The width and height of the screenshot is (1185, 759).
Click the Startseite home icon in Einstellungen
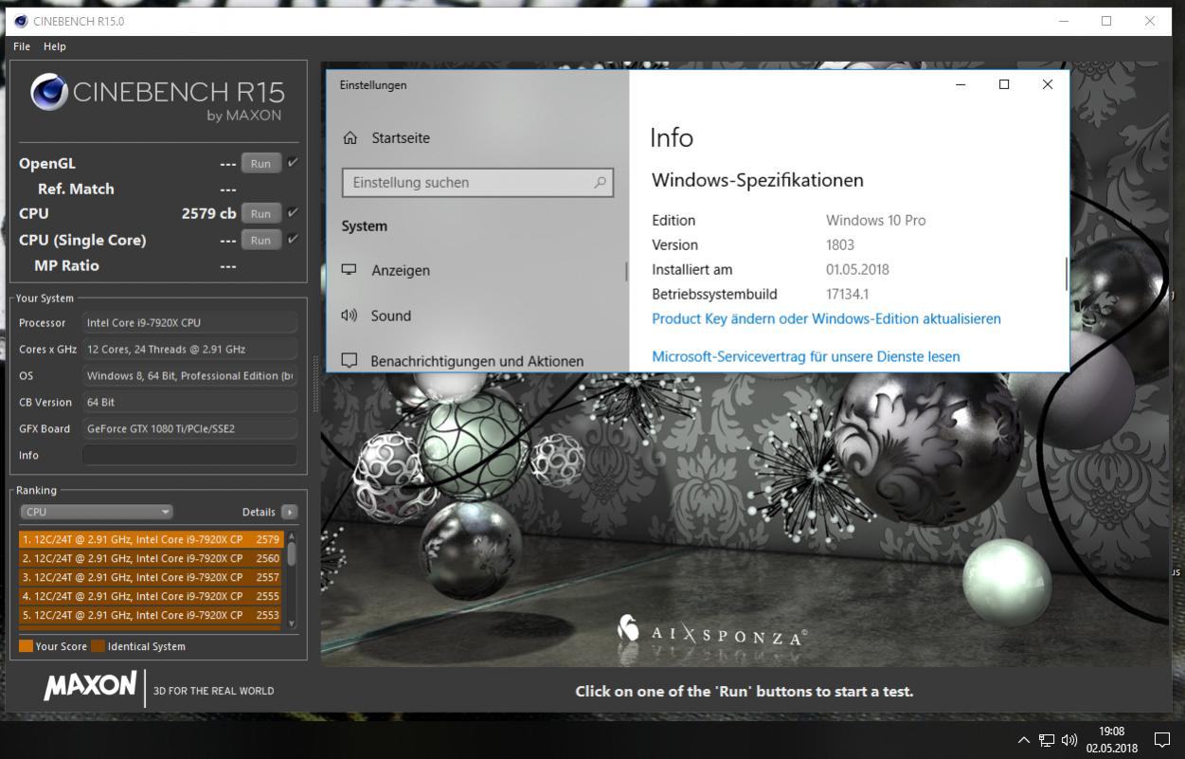tap(350, 138)
